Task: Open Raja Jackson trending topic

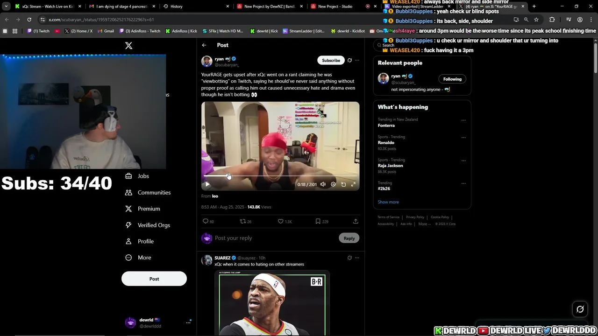Action: click(x=390, y=166)
